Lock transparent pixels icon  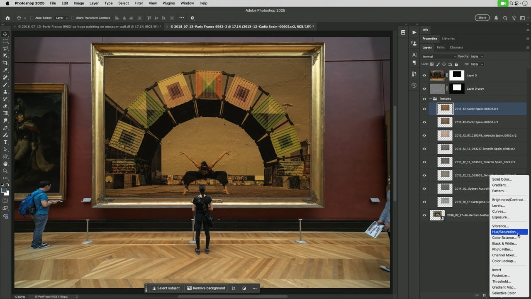(x=432, y=64)
